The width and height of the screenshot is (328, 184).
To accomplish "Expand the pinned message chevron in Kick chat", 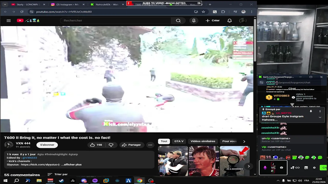I will coord(320,117).
